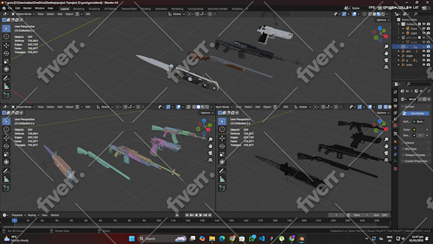433x244 pixels.
Task: Jump to the animation end frame
Action: (210, 215)
